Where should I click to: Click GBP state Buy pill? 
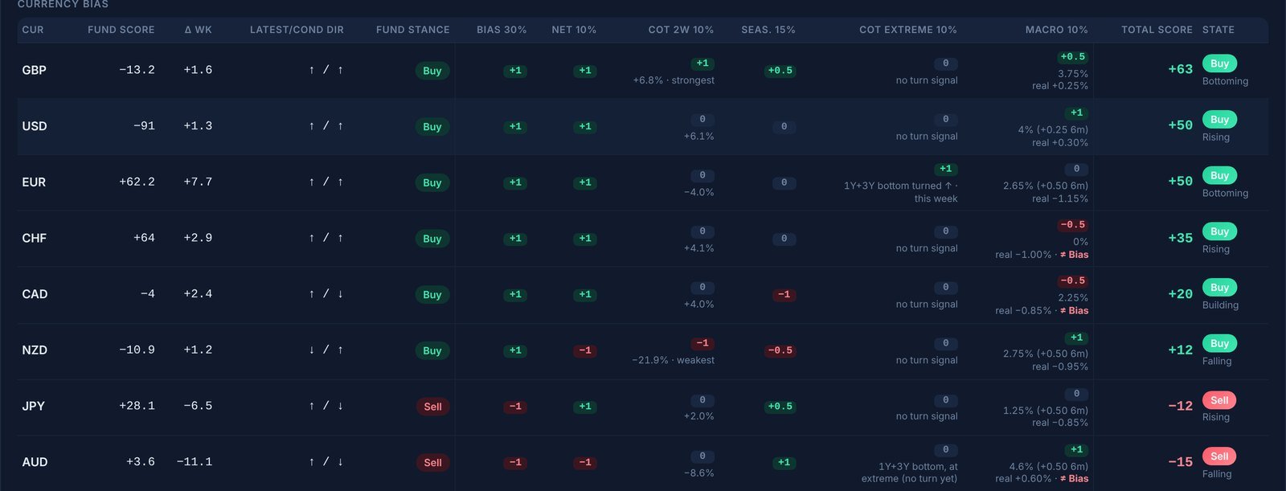1219,63
